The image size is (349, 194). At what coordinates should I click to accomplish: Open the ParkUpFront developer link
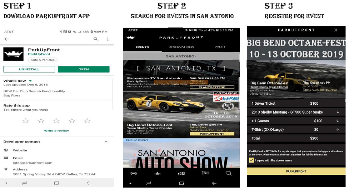click(x=39, y=54)
